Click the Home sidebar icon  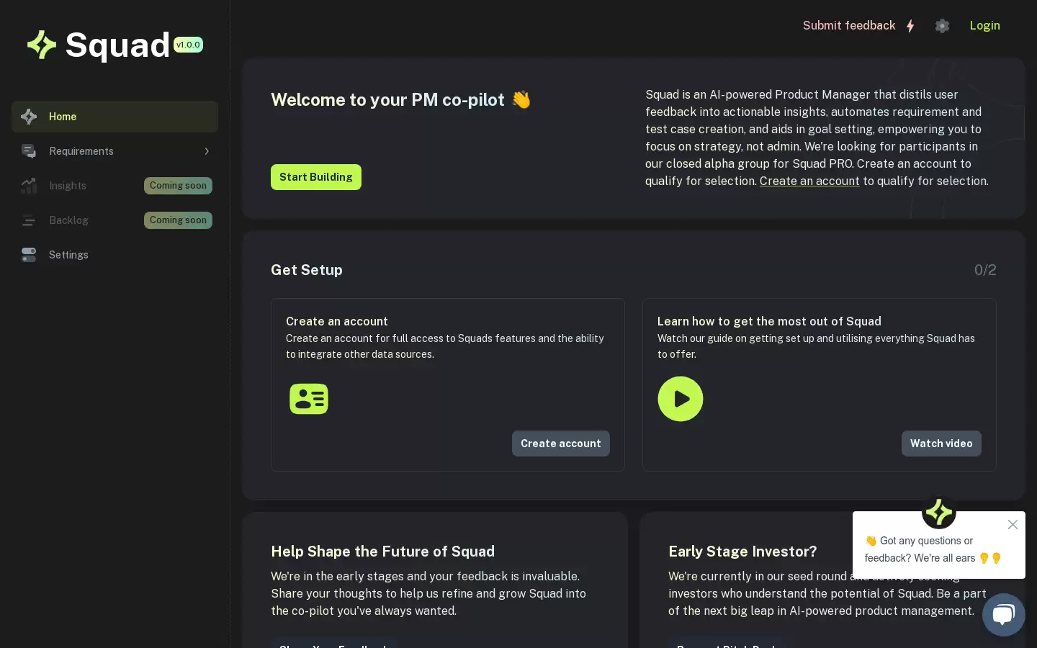(29, 117)
